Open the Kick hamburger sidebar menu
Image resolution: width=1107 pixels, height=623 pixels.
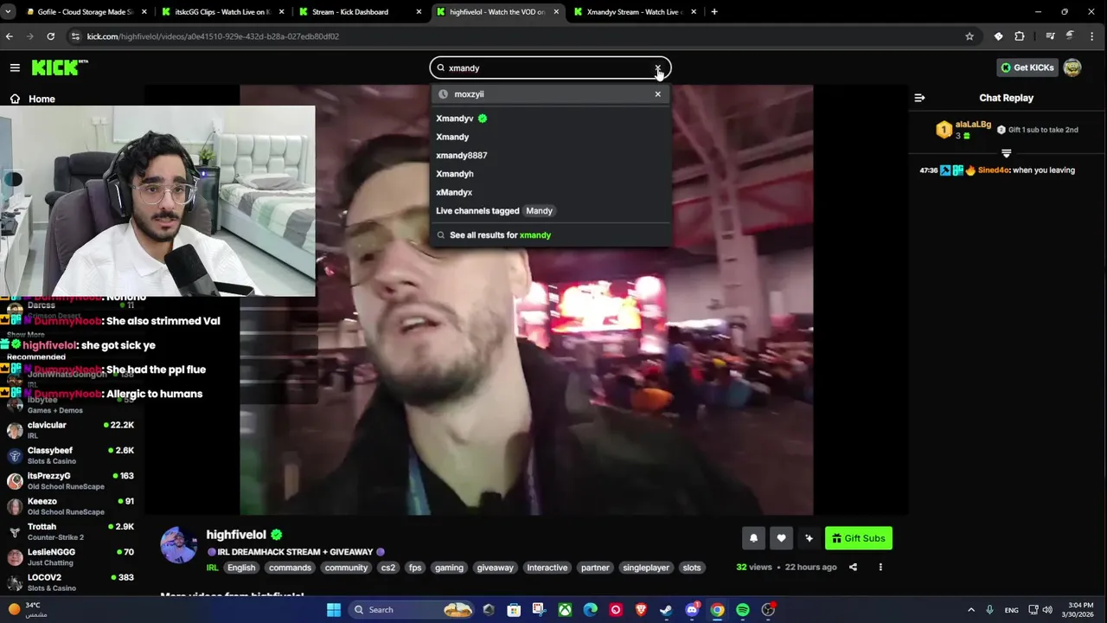[x=15, y=67]
